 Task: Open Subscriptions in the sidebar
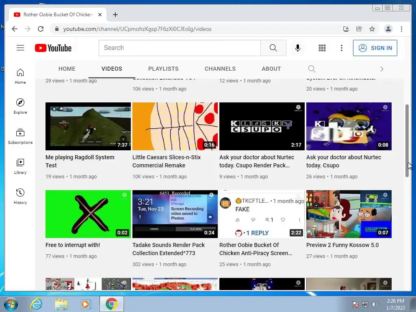[20, 136]
